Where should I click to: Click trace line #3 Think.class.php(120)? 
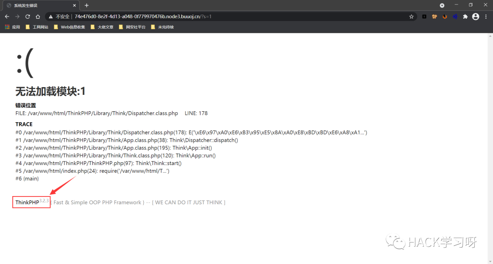tap(115, 155)
